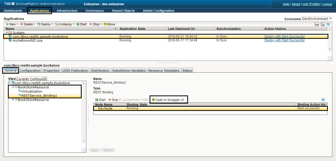Click Delete in Applications toolbar
The image size is (336, 161).
point(26,24)
